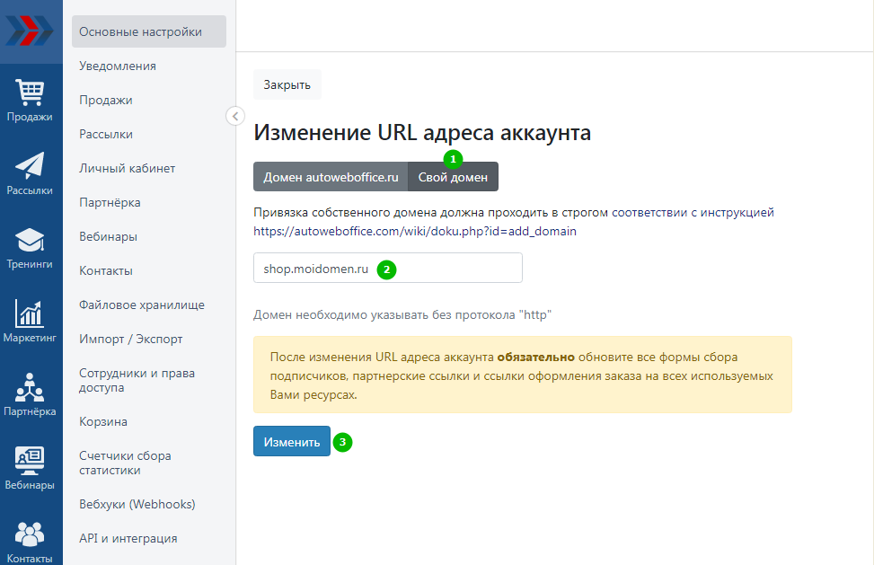Select the Свой домен option
This screenshot has width=874, height=565.
pos(453,177)
